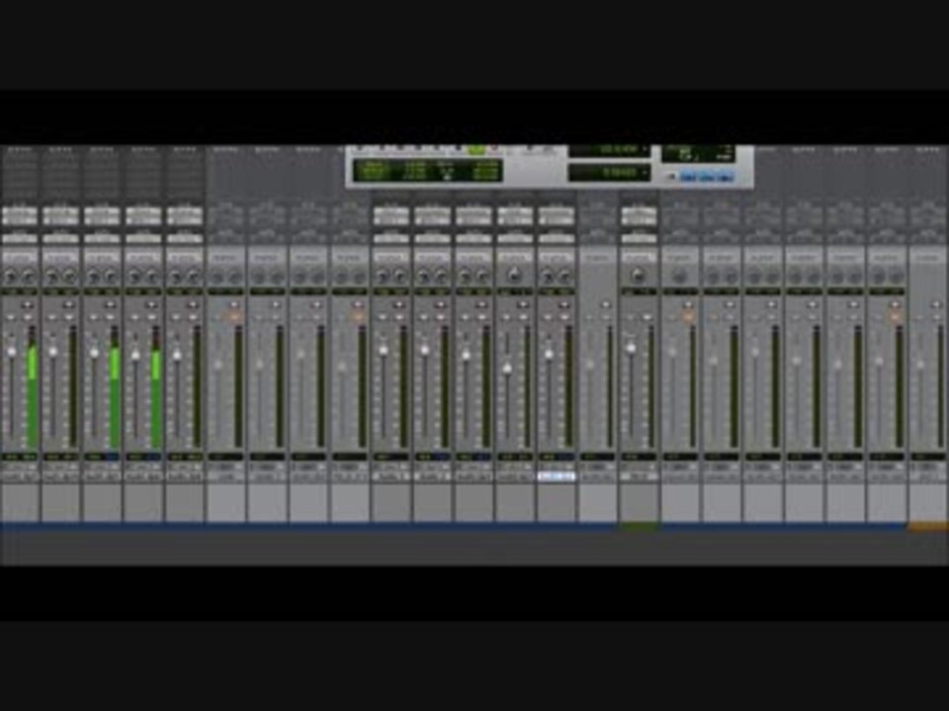The height and width of the screenshot is (711, 949).
Task: Open the I/O selector of the leftmost channel
Action: (20, 216)
